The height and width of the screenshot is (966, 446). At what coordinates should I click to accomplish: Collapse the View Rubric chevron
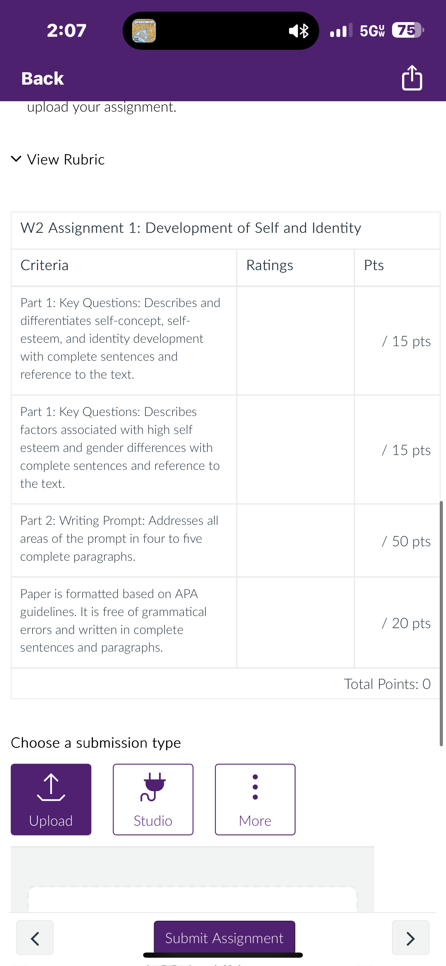[x=16, y=159]
